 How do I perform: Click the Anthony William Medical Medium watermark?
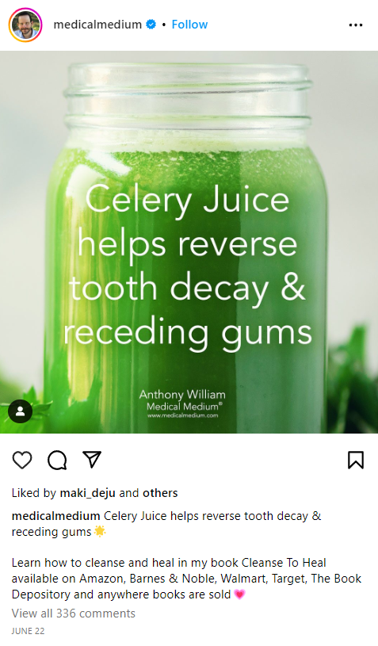(x=182, y=400)
